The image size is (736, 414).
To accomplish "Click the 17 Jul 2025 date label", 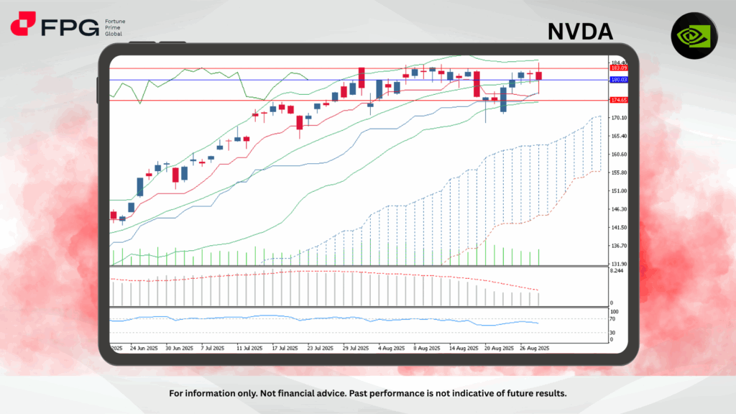I will click(283, 348).
